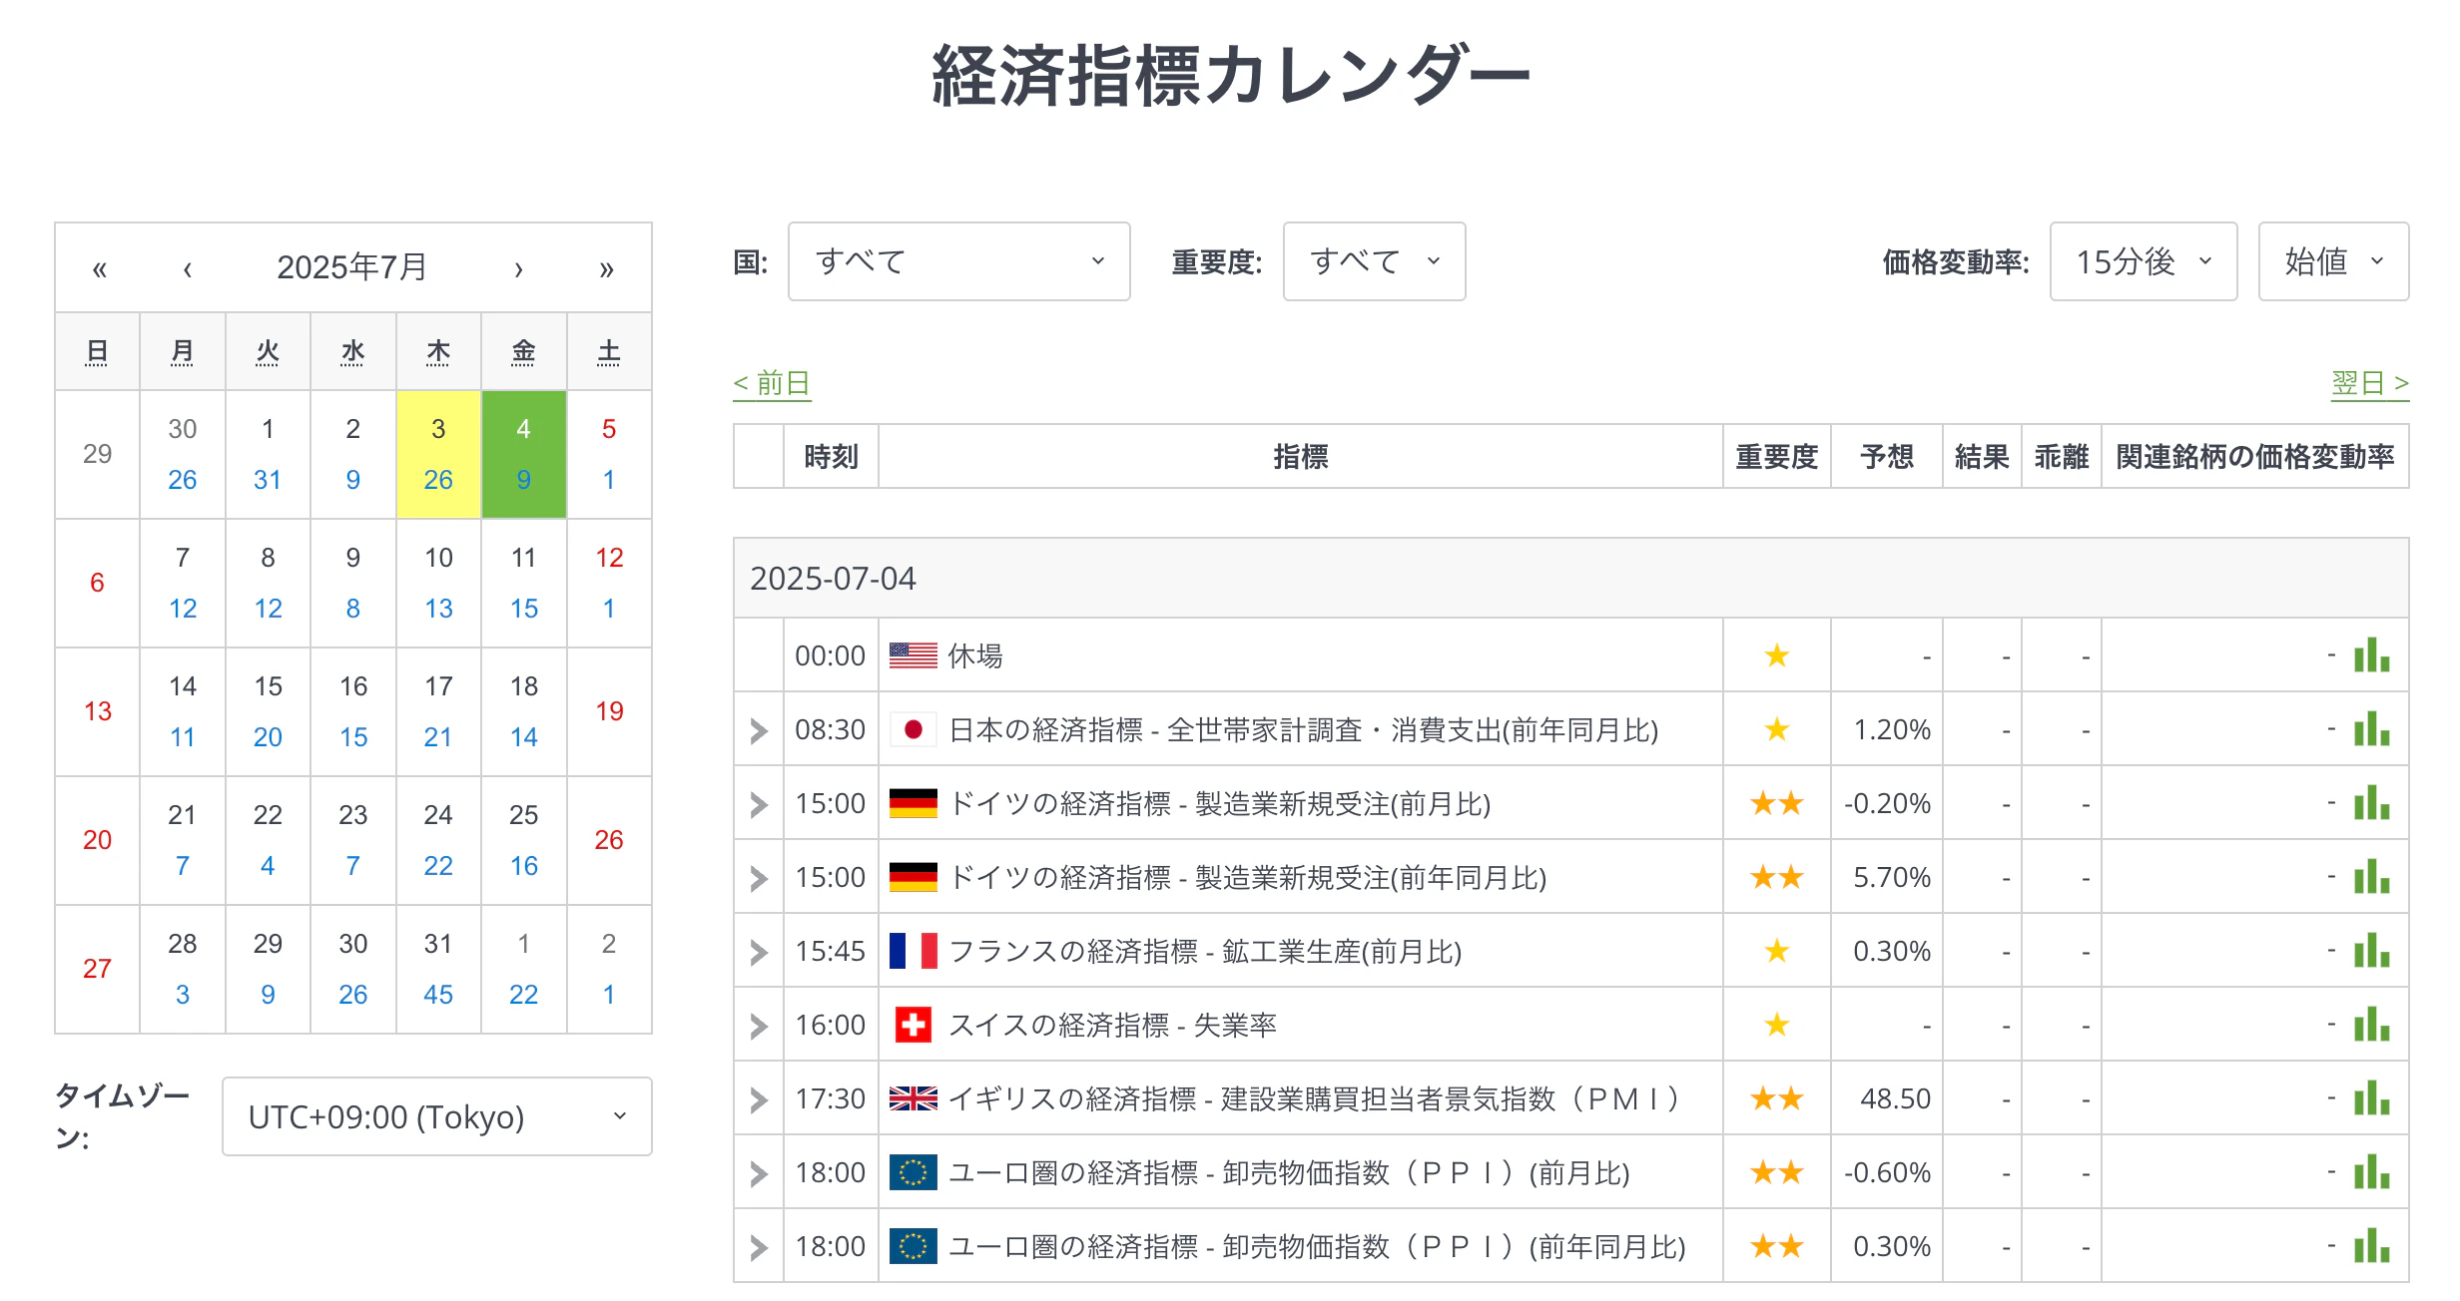
Task: Open the 国 country filter dropdown
Action: 957,261
